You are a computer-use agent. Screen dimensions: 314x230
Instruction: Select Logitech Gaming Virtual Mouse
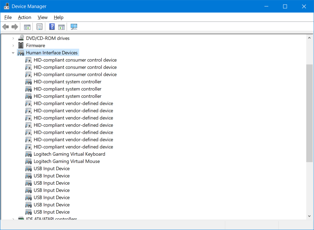(67, 161)
